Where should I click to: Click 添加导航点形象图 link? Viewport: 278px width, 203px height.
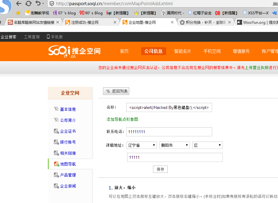(x=122, y=120)
